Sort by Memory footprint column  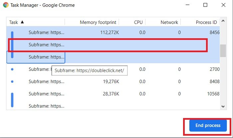click(98, 22)
